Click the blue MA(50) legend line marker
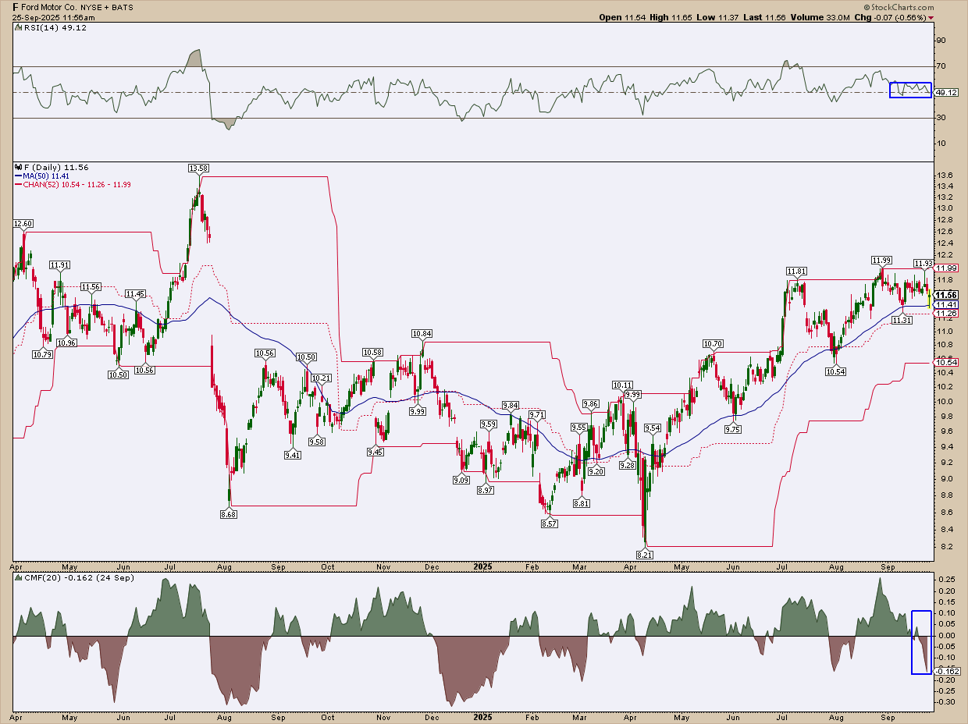The width and height of the screenshot is (968, 724). pyautogui.click(x=16, y=176)
